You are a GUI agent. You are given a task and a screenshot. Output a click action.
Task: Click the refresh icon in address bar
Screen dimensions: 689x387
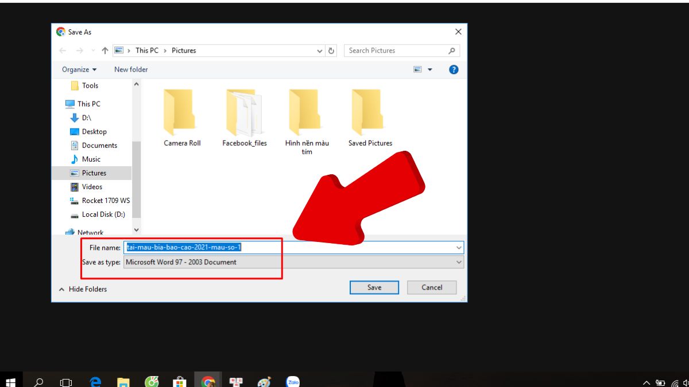pos(331,50)
